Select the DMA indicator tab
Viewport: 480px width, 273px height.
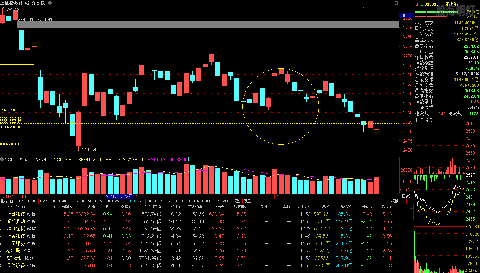(x=44, y=201)
